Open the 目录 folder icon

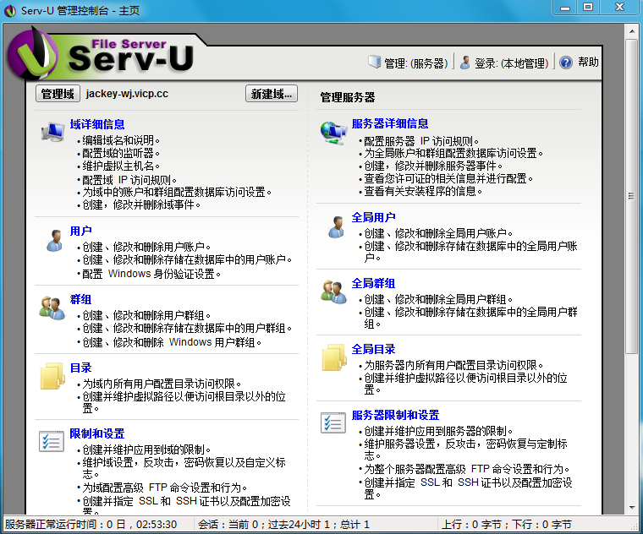pos(52,375)
